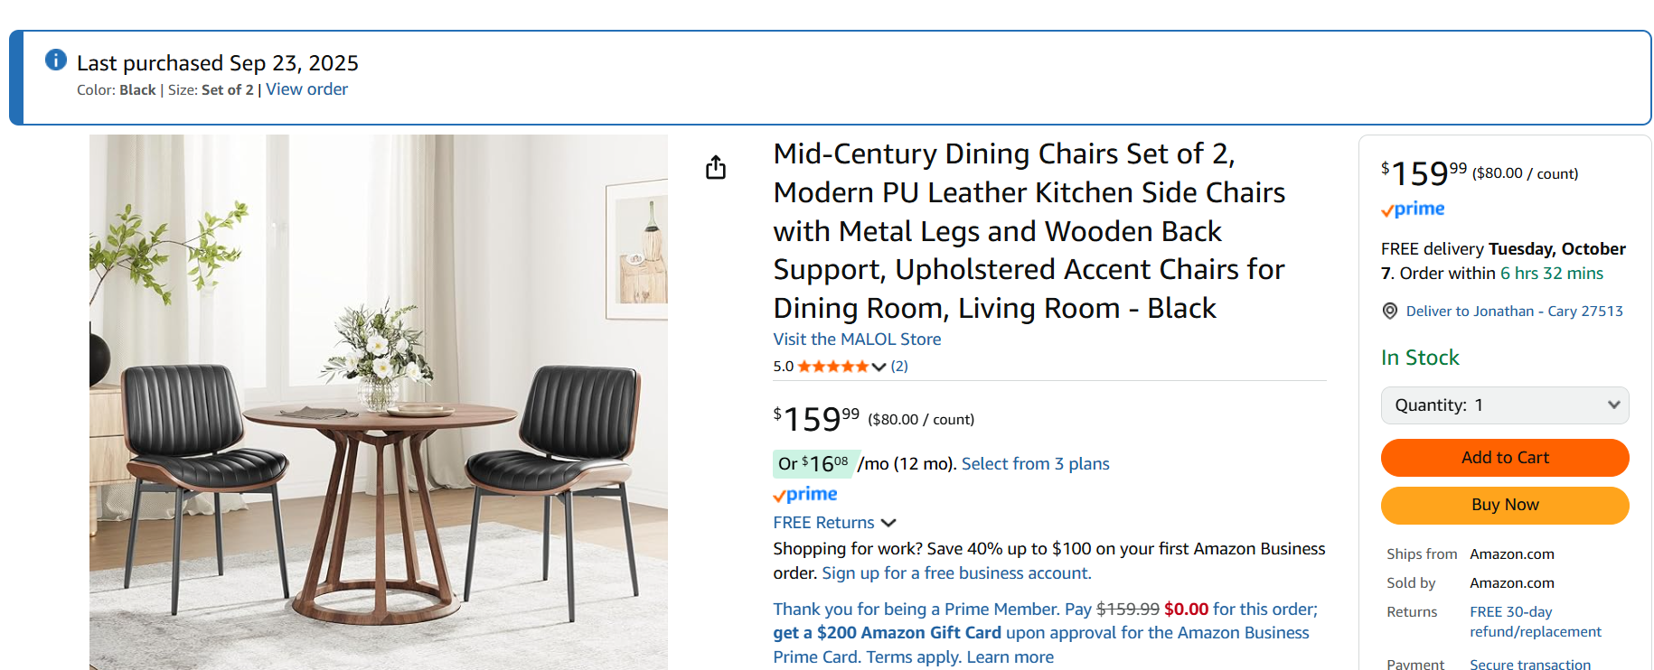
Task: Select from 3 plans link
Action: (1035, 464)
